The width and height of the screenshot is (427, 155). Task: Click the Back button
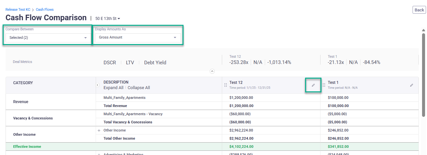coord(419,10)
